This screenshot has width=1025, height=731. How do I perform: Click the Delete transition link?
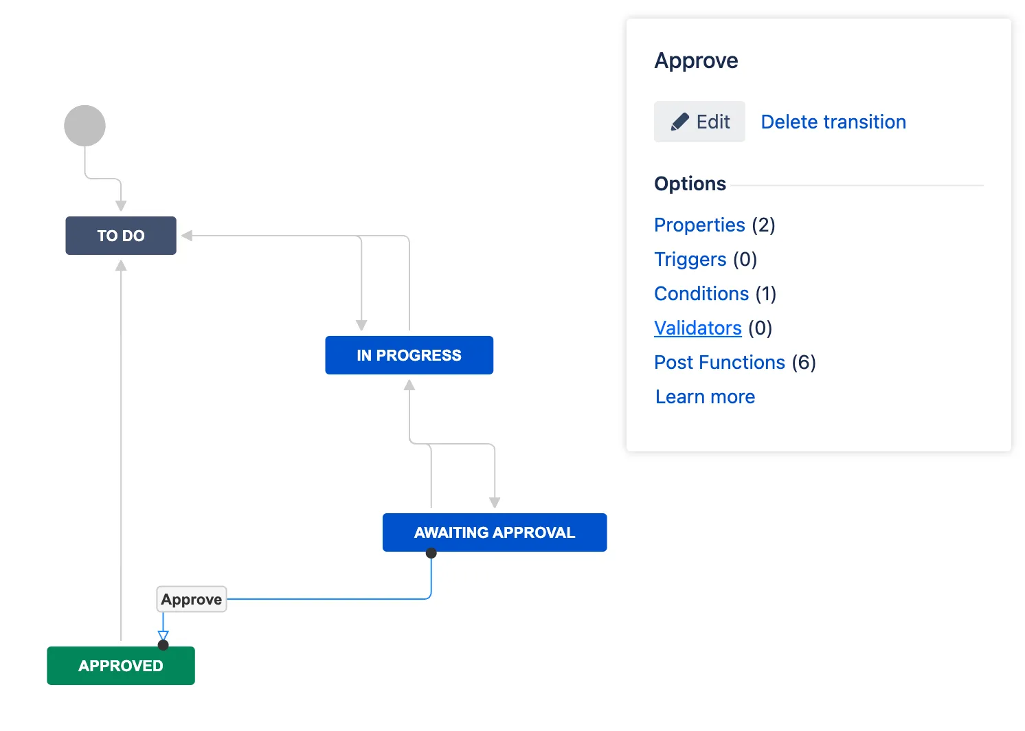[833, 122]
